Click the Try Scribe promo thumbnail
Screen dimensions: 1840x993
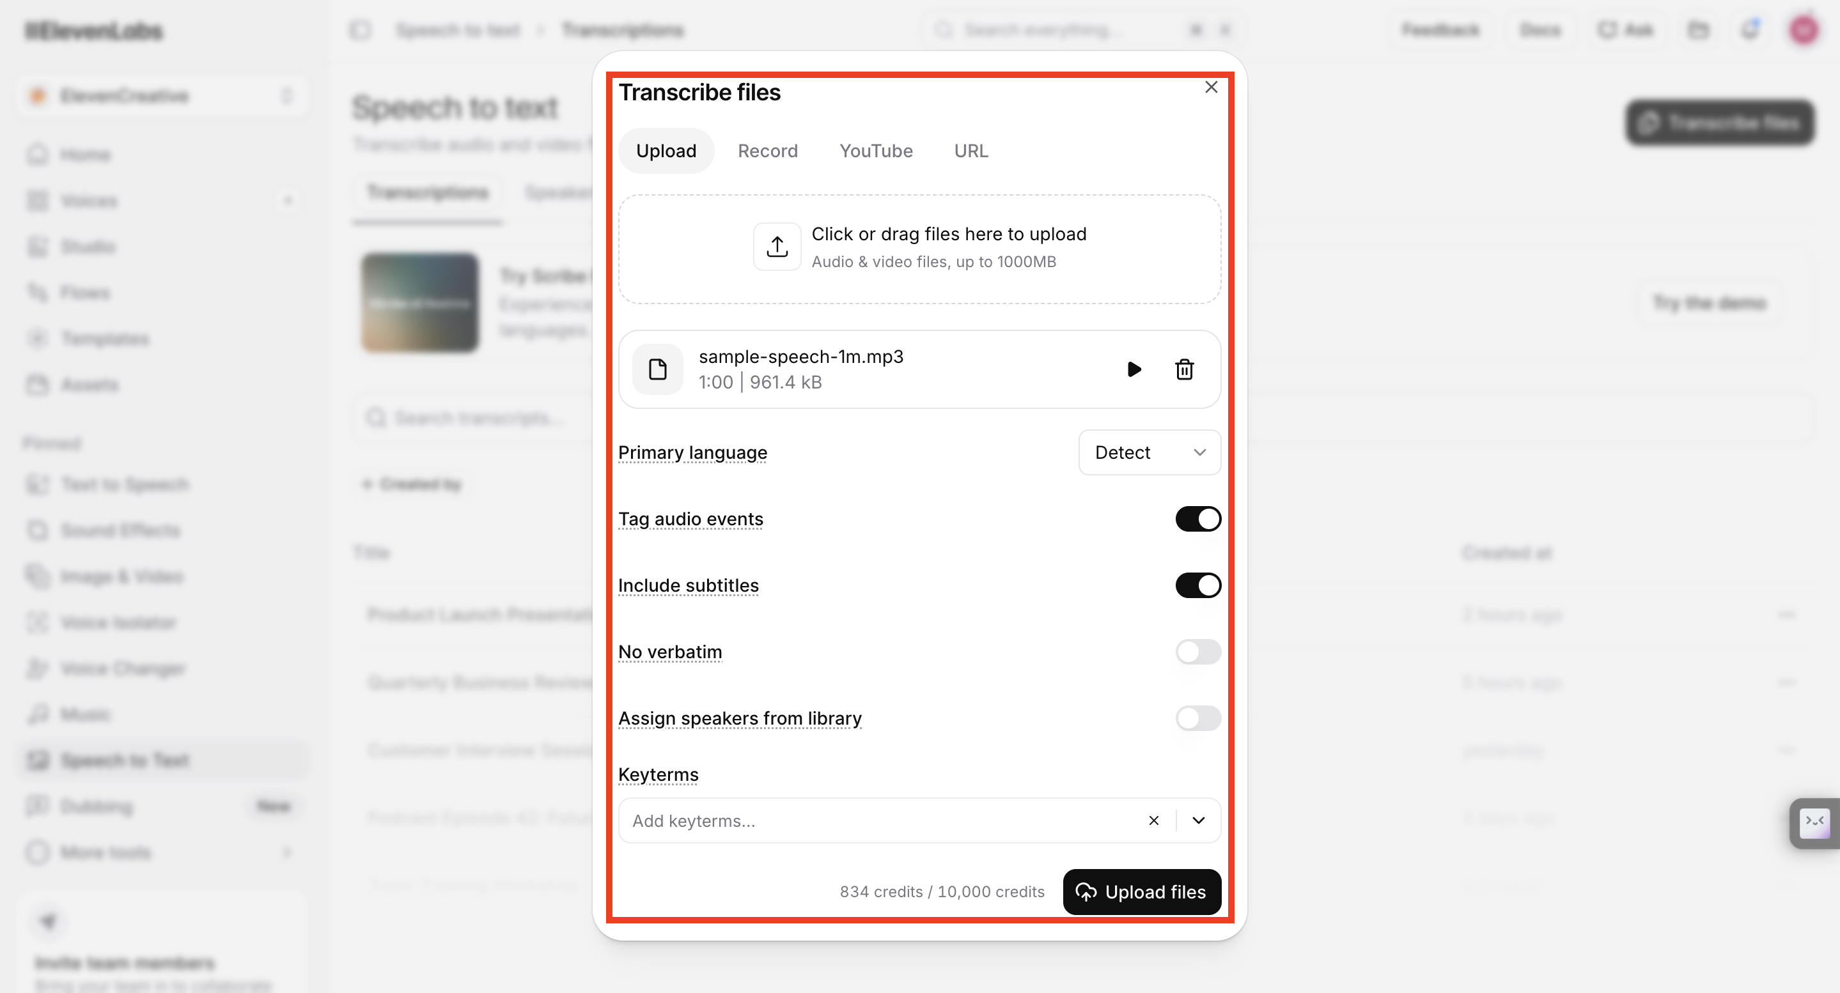419,303
